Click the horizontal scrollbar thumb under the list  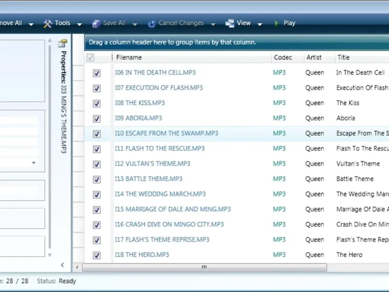tap(204, 267)
